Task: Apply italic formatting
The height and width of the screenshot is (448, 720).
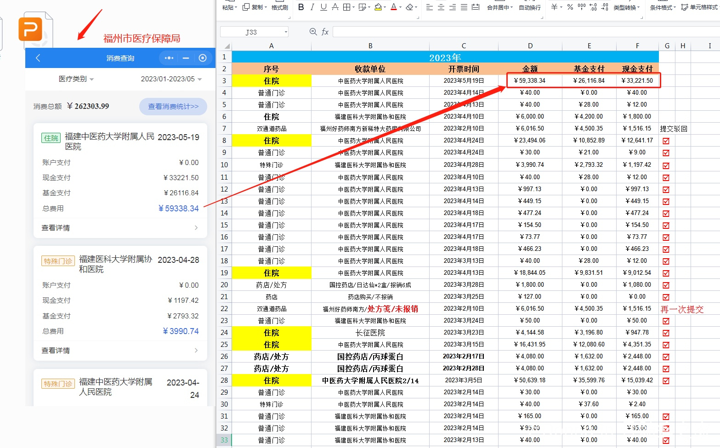Action: (312, 7)
